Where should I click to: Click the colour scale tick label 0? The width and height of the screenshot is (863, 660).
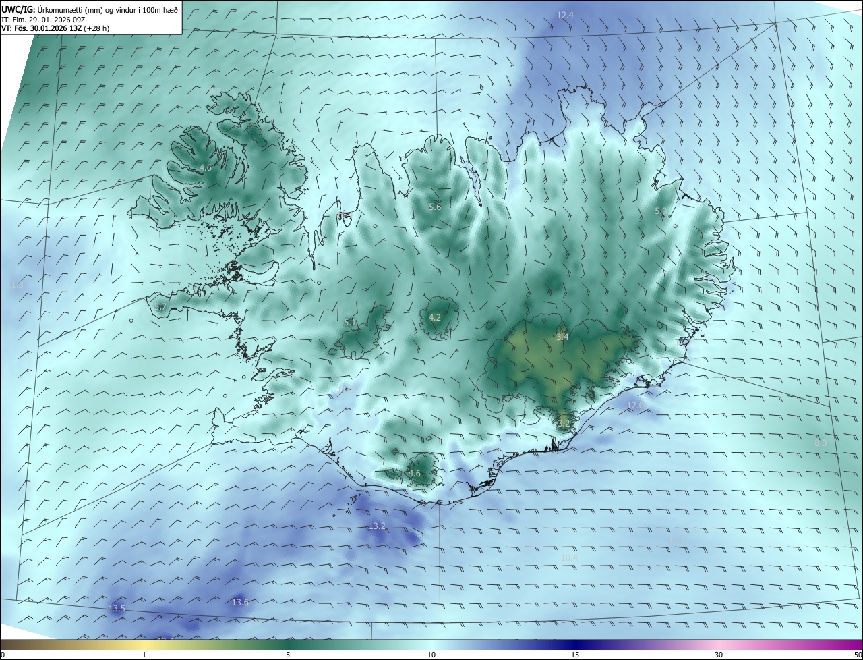(3, 655)
